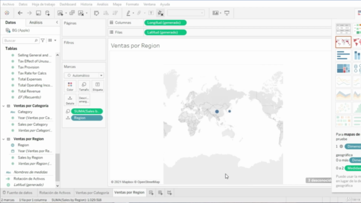Viewport: 361px width, 203px height.
Task: Select the horizontal bars Show Me thumbnail
Action: 344,55
